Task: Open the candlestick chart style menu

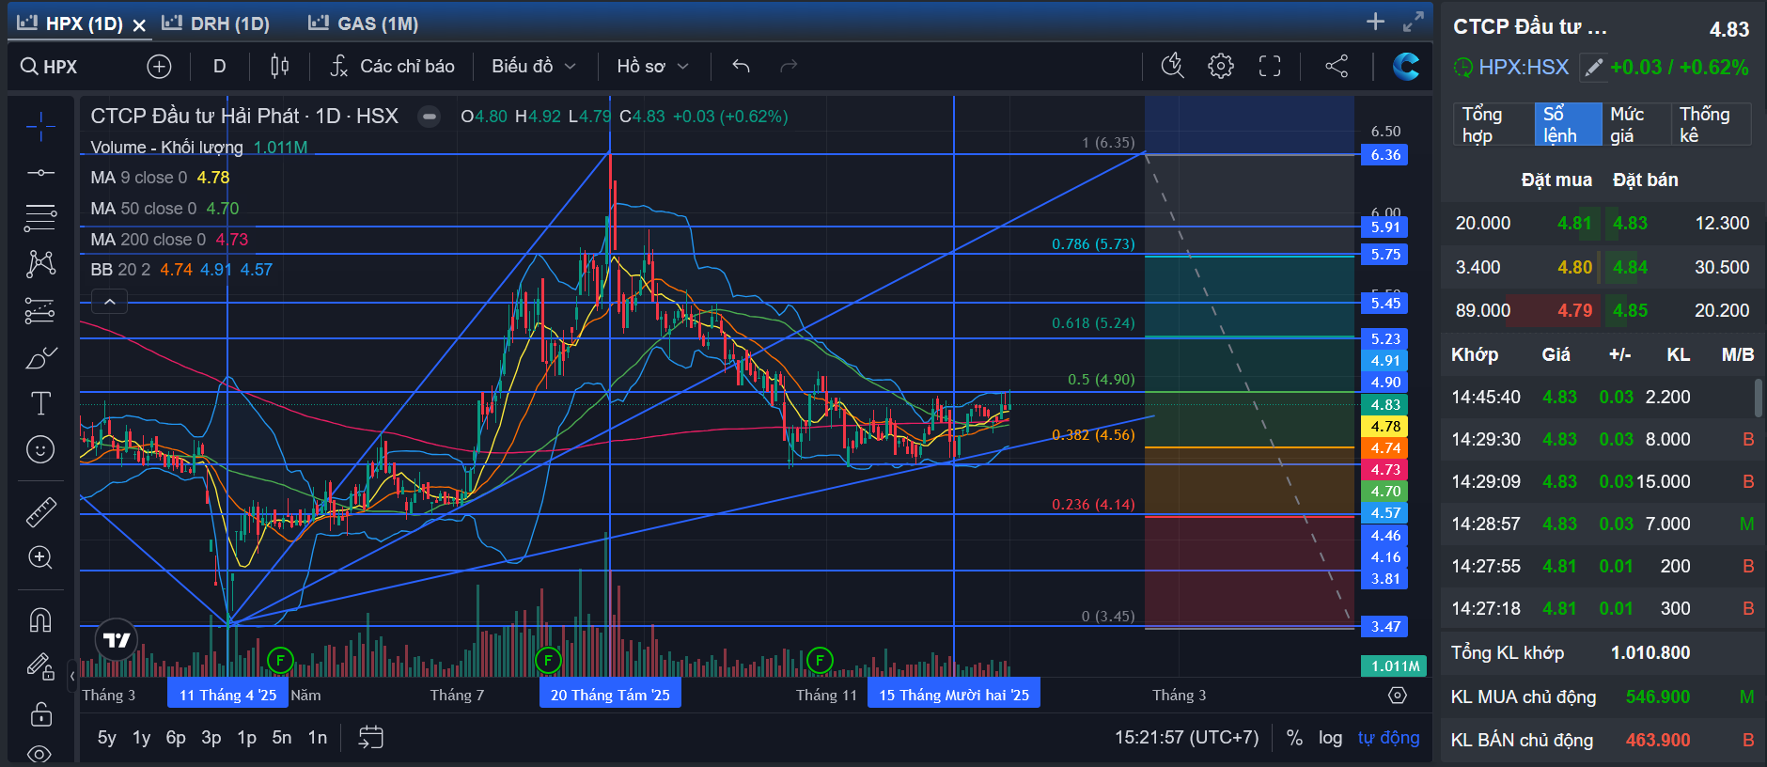Action: click(x=279, y=66)
